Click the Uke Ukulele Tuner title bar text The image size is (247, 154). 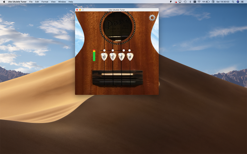(117, 10)
